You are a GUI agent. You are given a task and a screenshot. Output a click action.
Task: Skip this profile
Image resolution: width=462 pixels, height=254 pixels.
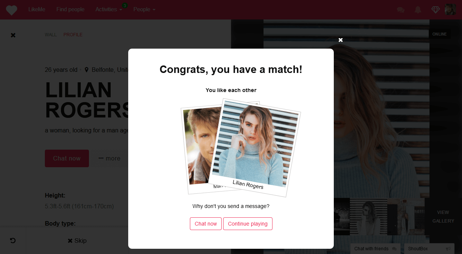tap(77, 241)
